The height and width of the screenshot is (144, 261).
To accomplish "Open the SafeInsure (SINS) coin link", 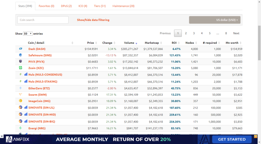I will pos(40,55).
